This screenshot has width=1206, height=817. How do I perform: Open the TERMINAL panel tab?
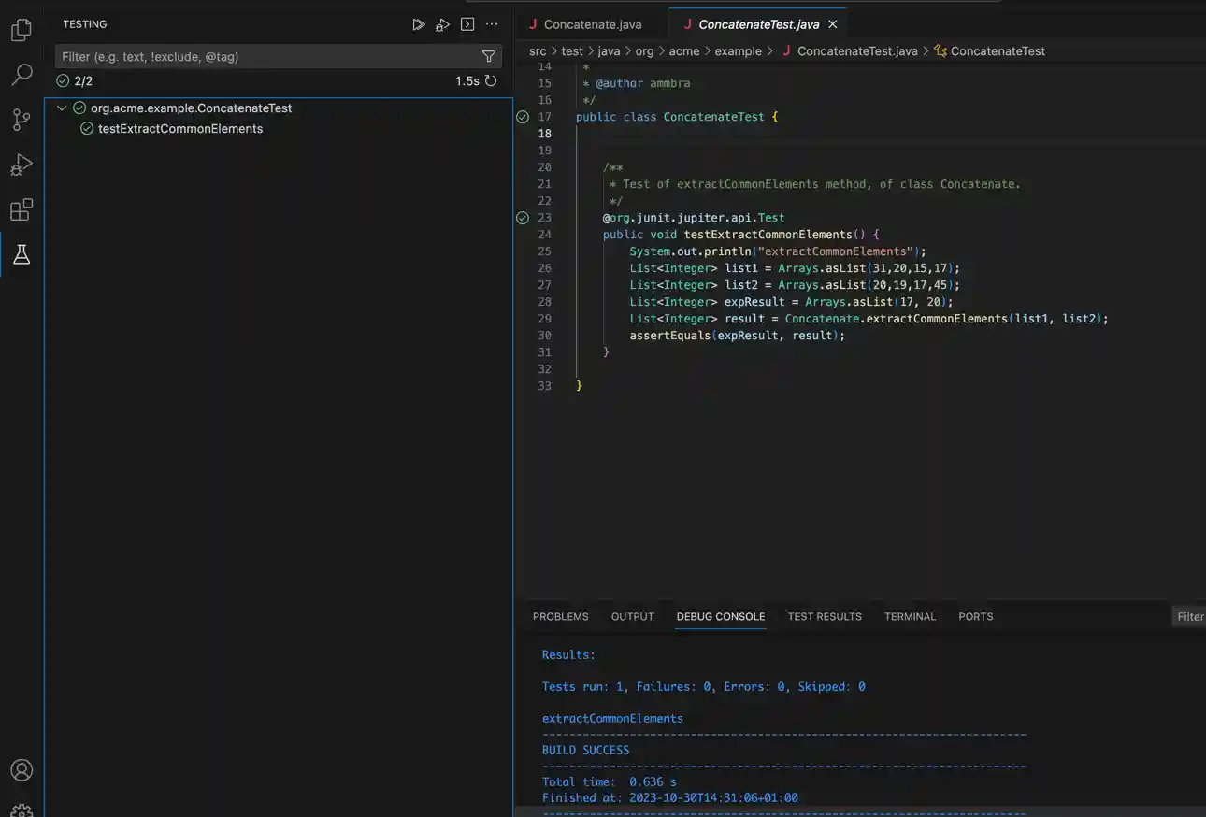click(910, 616)
